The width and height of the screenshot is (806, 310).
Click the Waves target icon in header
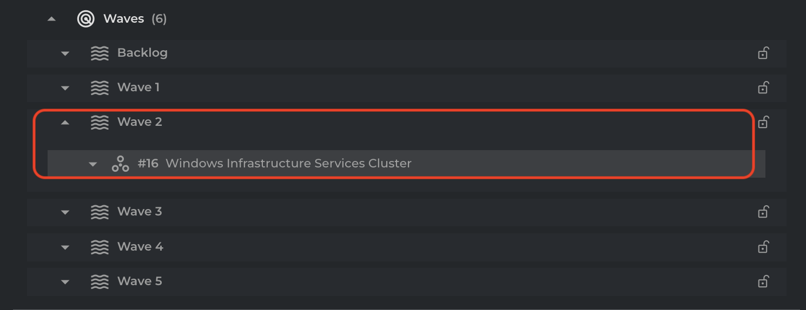[85, 19]
